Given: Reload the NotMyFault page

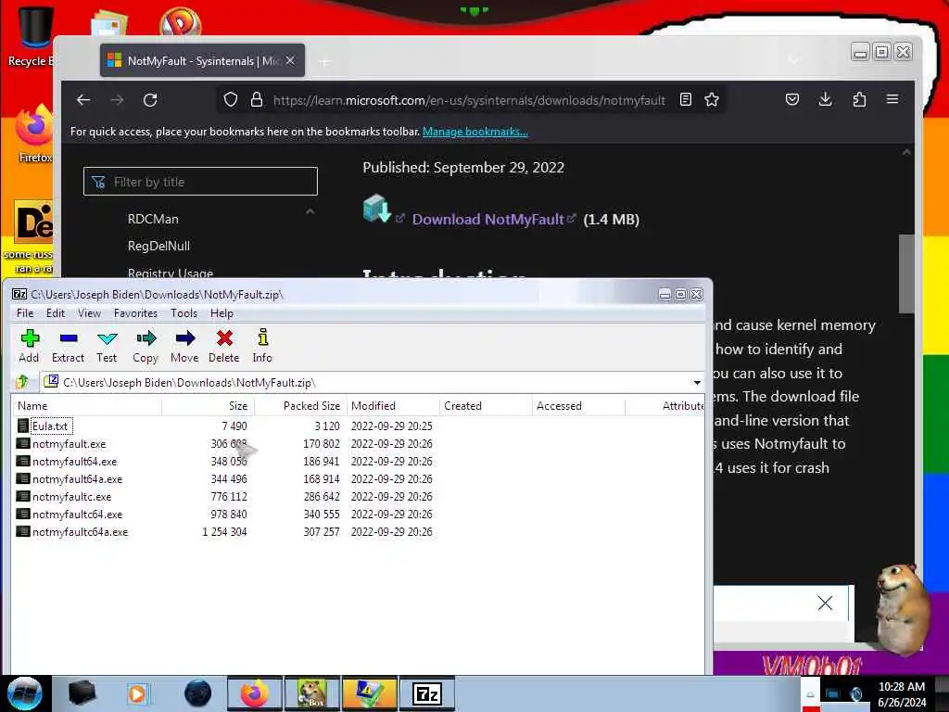Looking at the screenshot, I should click(x=151, y=100).
